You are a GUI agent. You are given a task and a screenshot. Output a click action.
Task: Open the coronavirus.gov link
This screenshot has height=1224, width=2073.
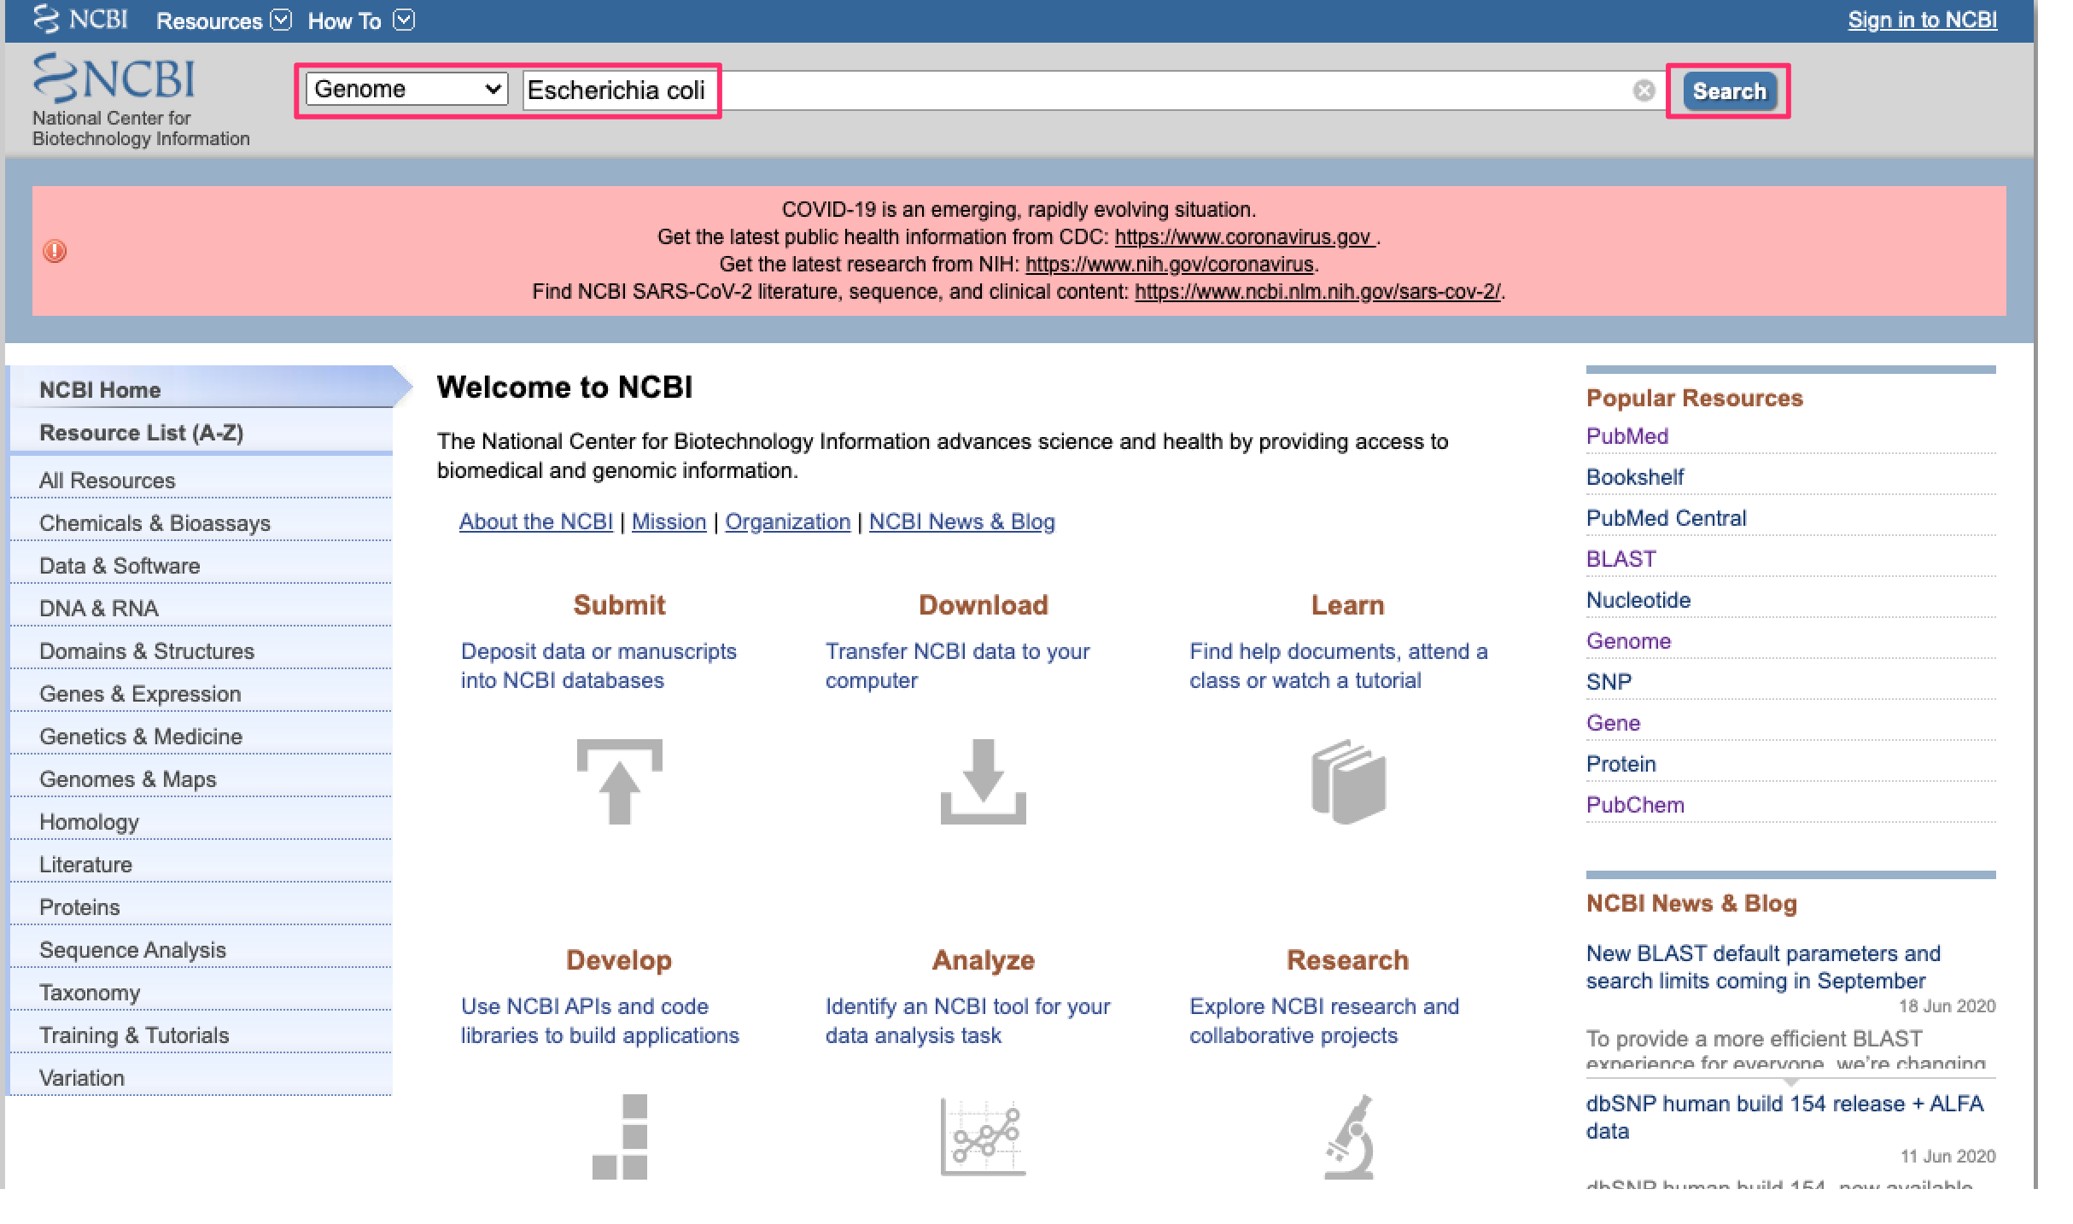[x=1245, y=237]
